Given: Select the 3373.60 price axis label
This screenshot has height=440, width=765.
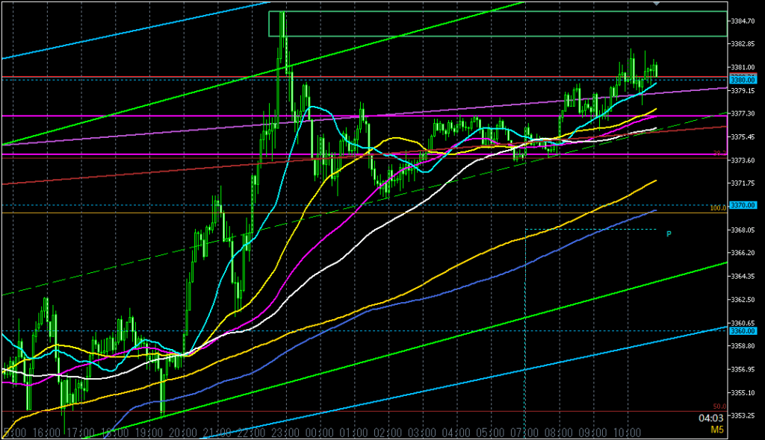Looking at the screenshot, I should 743,160.
